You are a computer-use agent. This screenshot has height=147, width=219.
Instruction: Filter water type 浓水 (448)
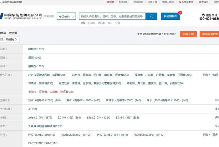click(167, 100)
